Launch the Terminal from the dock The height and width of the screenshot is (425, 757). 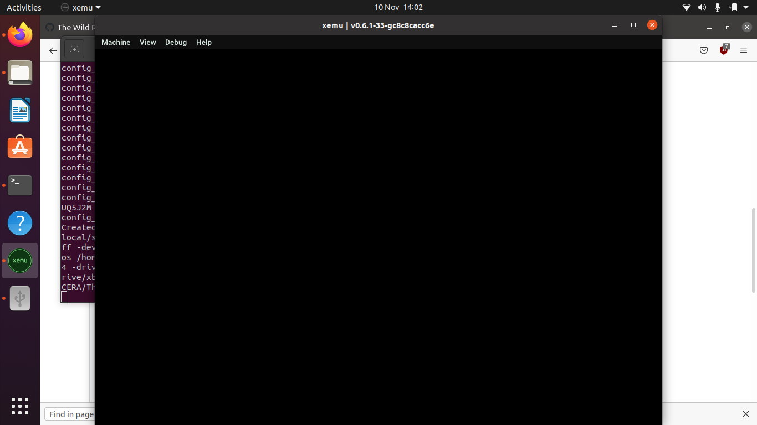click(x=20, y=185)
